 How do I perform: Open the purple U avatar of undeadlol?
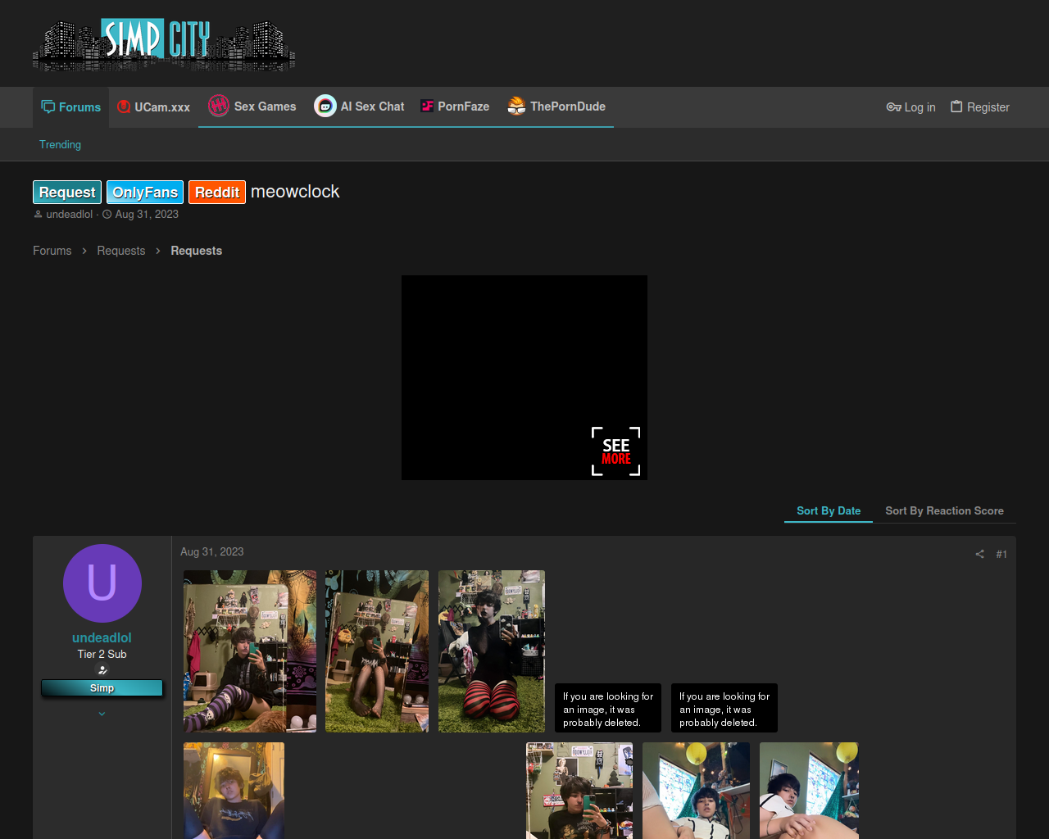[102, 583]
